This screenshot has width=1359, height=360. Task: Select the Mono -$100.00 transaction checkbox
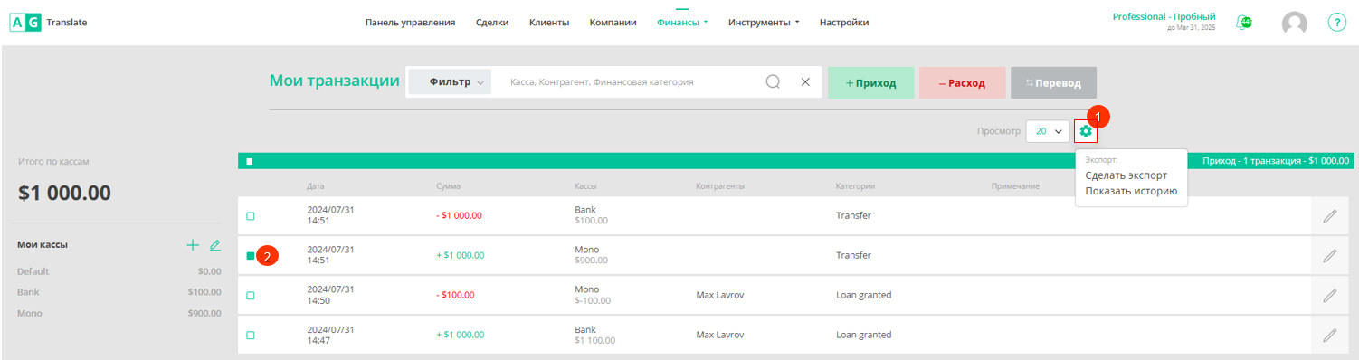click(251, 295)
